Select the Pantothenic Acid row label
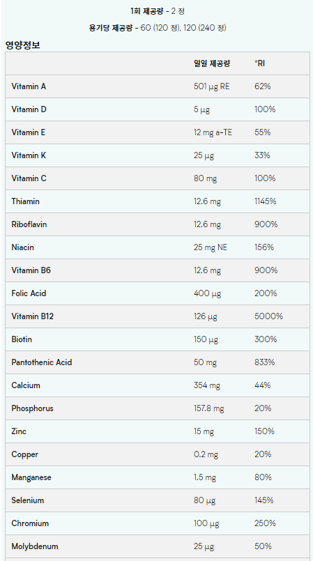 pyautogui.click(x=42, y=362)
